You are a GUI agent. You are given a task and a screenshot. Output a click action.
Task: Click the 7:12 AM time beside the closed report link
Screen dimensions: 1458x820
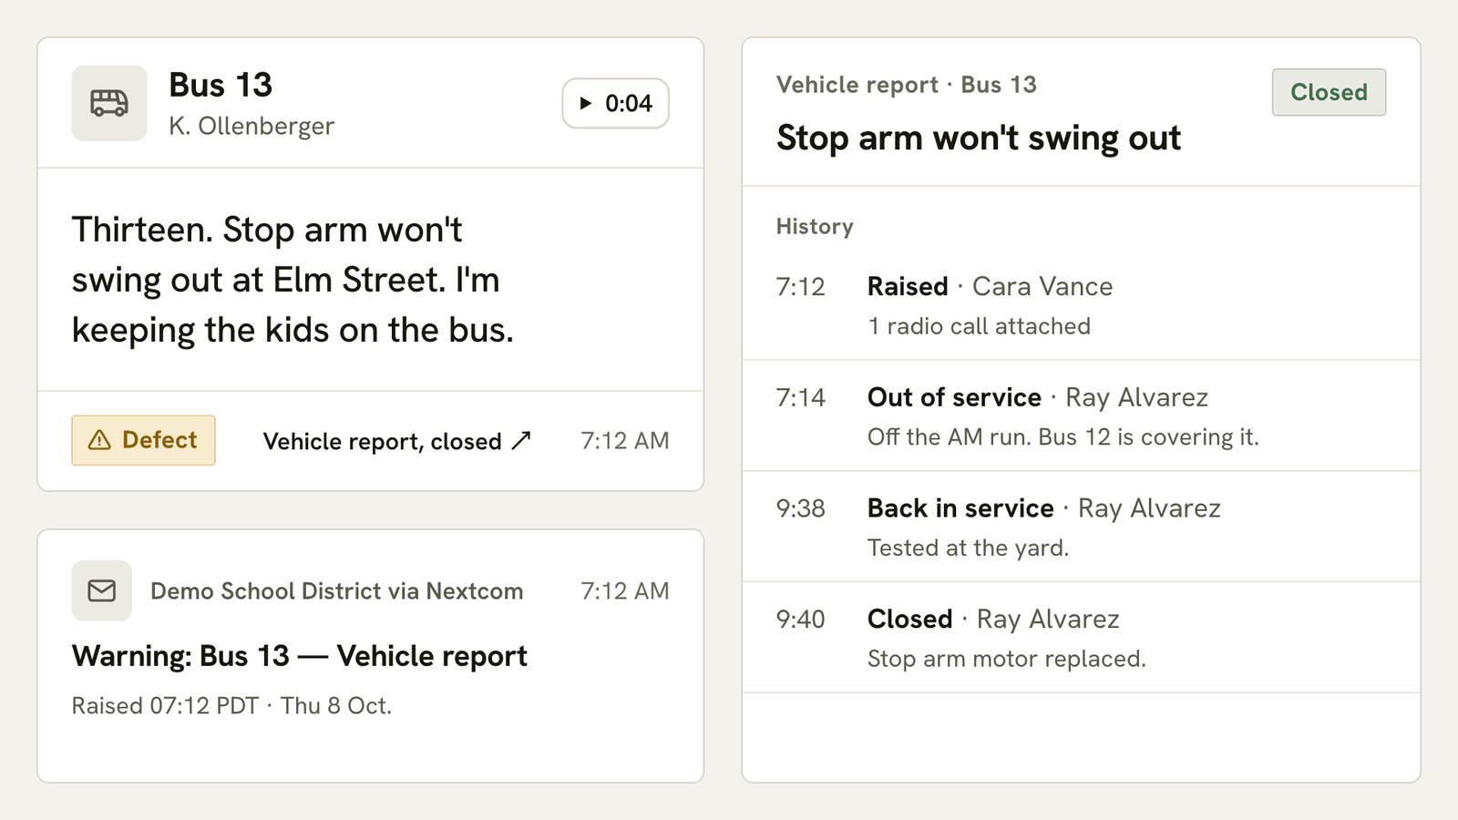pyautogui.click(x=625, y=441)
